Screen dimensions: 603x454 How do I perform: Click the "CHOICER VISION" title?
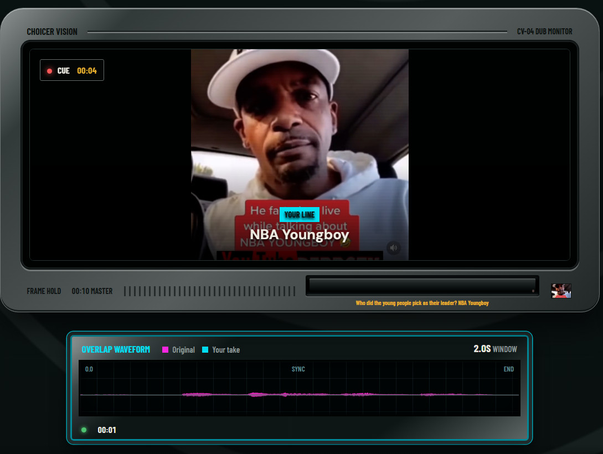point(52,32)
